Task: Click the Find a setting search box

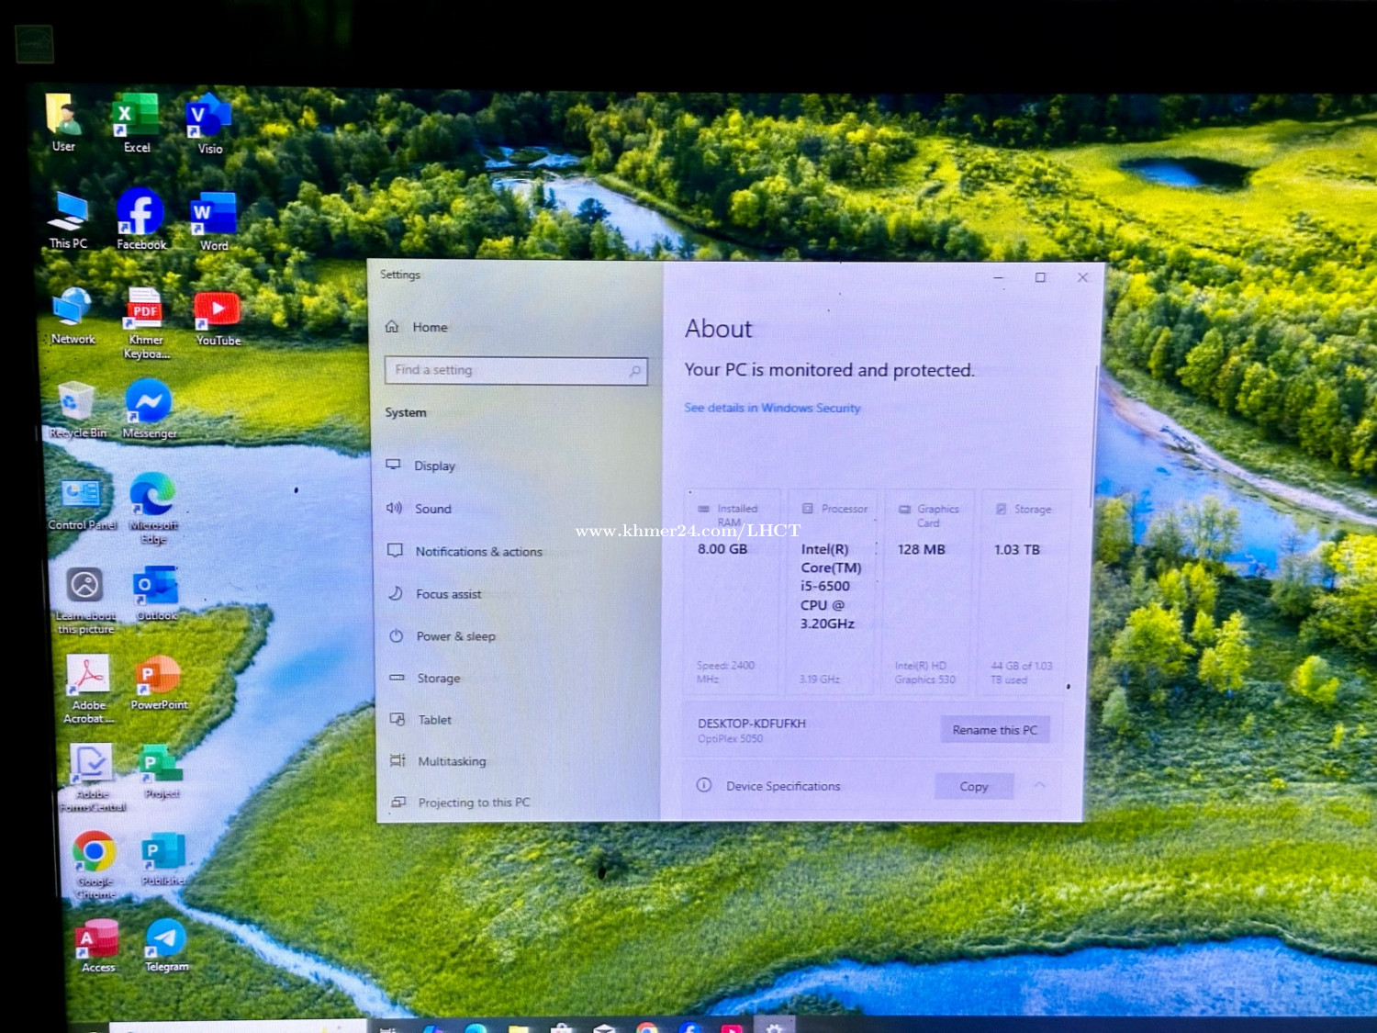Action: point(514,370)
